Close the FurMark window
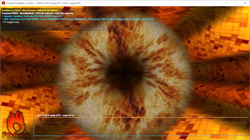 245,3
